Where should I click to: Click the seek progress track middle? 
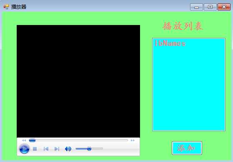tap(78, 140)
